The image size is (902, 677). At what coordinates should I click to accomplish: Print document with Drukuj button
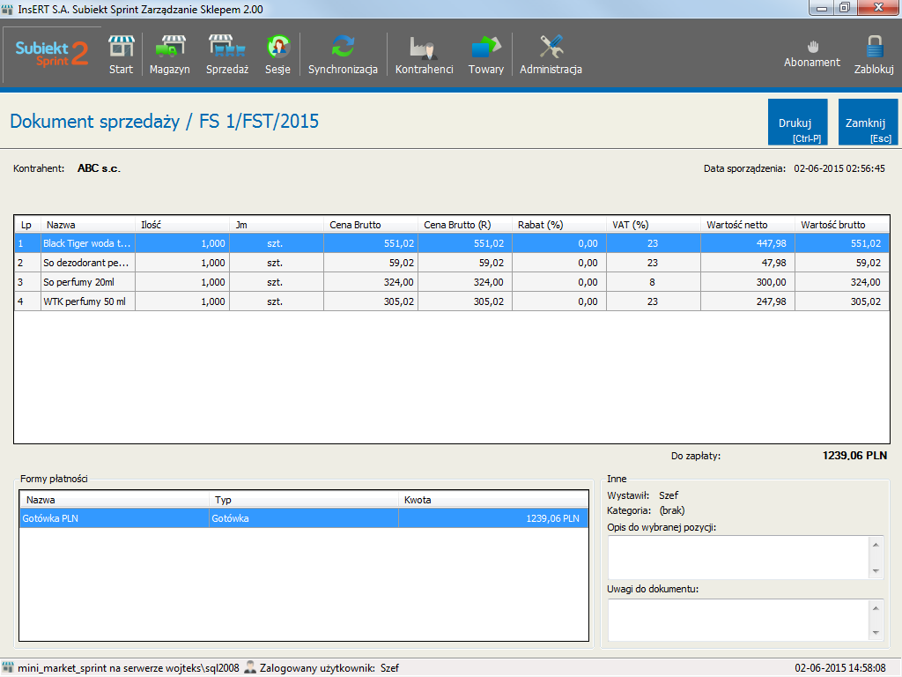pyautogui.click(x=798, y=122)
